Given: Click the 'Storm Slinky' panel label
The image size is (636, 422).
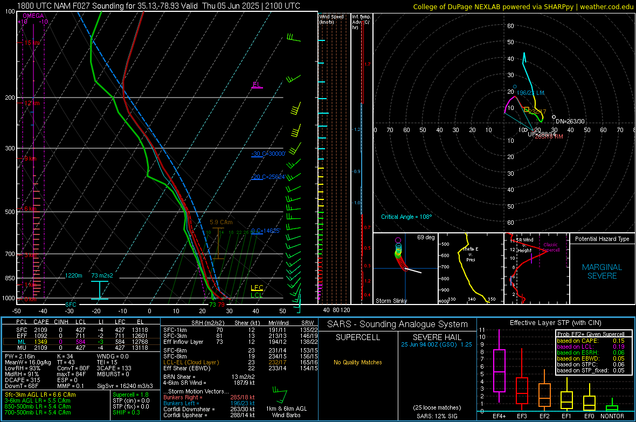Looking at the screenshot, I should (x=391, y=301).
